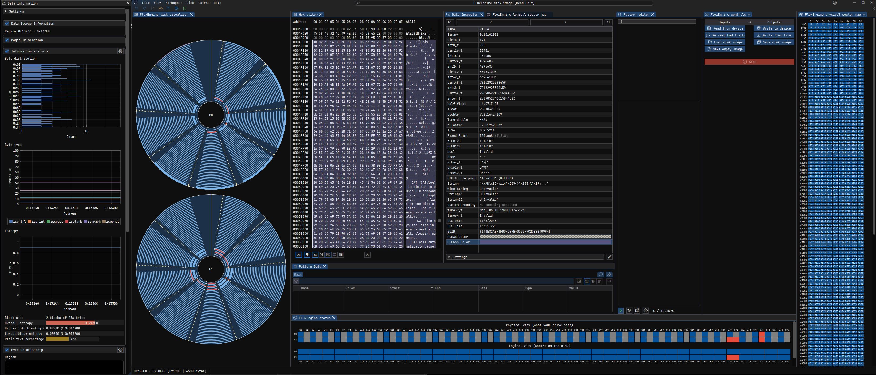Image resolution: width=876 pixels, height=375 pixels.
Task: Click the pilcrow icon in hex editor footer
Action: tap(322, 255)
